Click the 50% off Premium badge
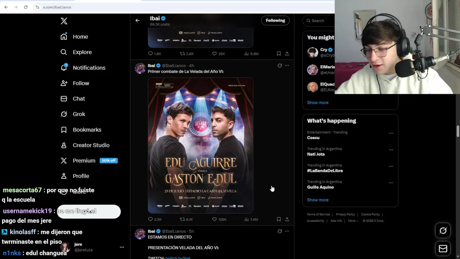This screenshot has width=460, height=259. pos(109,160)
